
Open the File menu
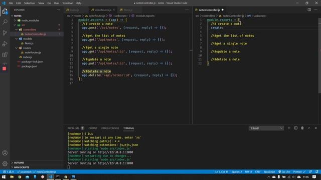tap(11, 3)
